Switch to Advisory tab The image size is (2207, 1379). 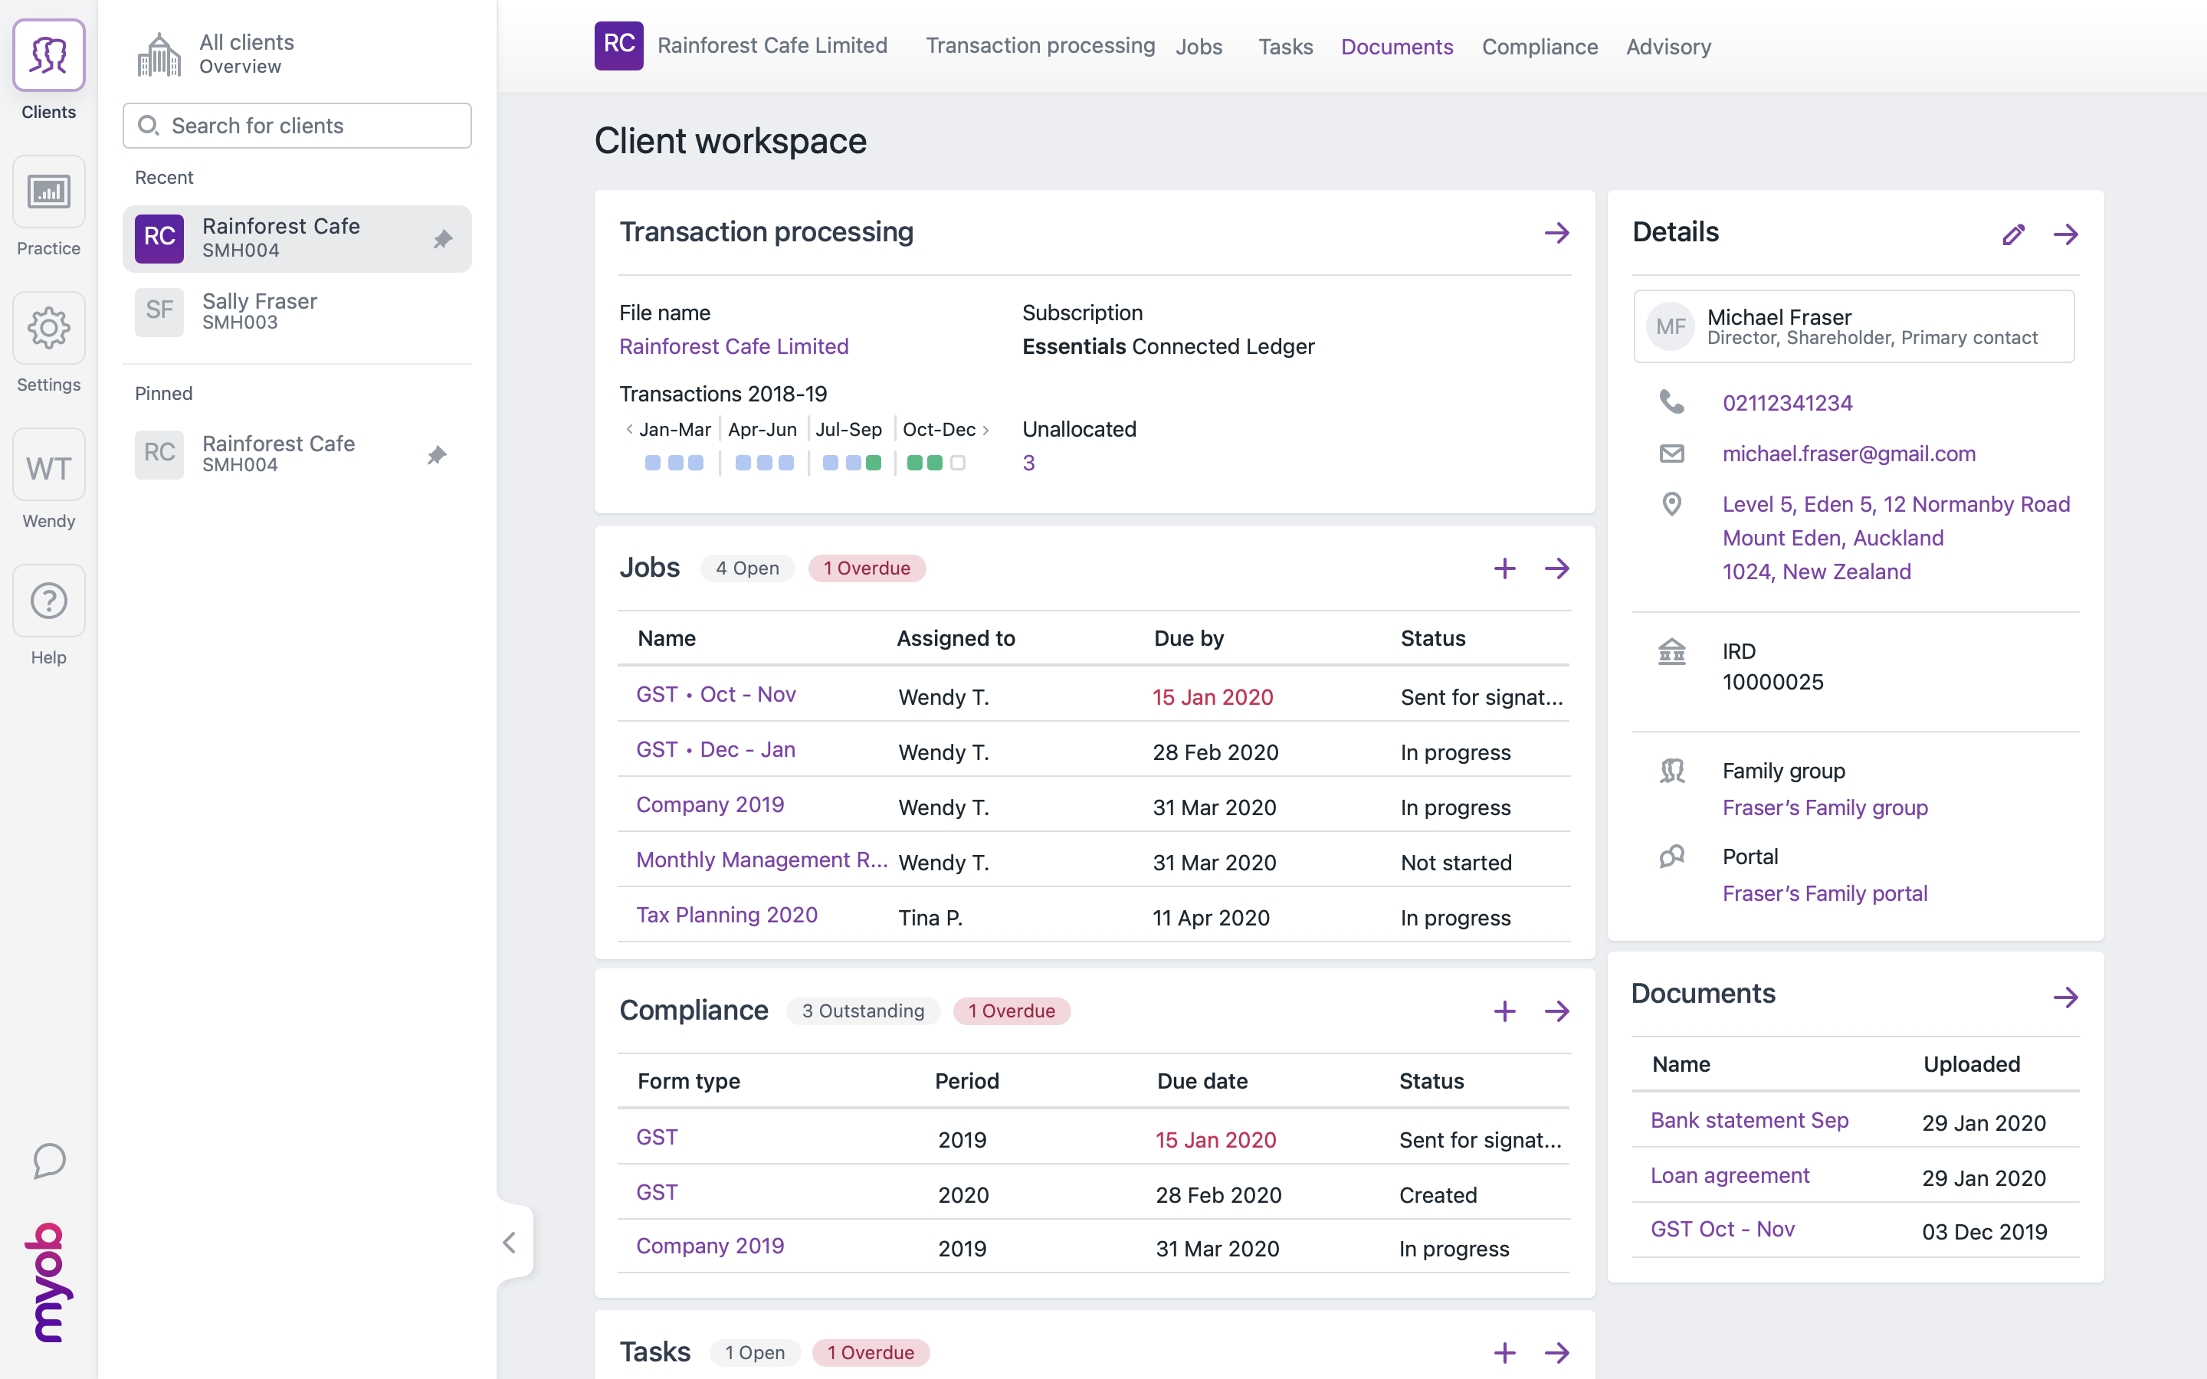coord(1668,47)
